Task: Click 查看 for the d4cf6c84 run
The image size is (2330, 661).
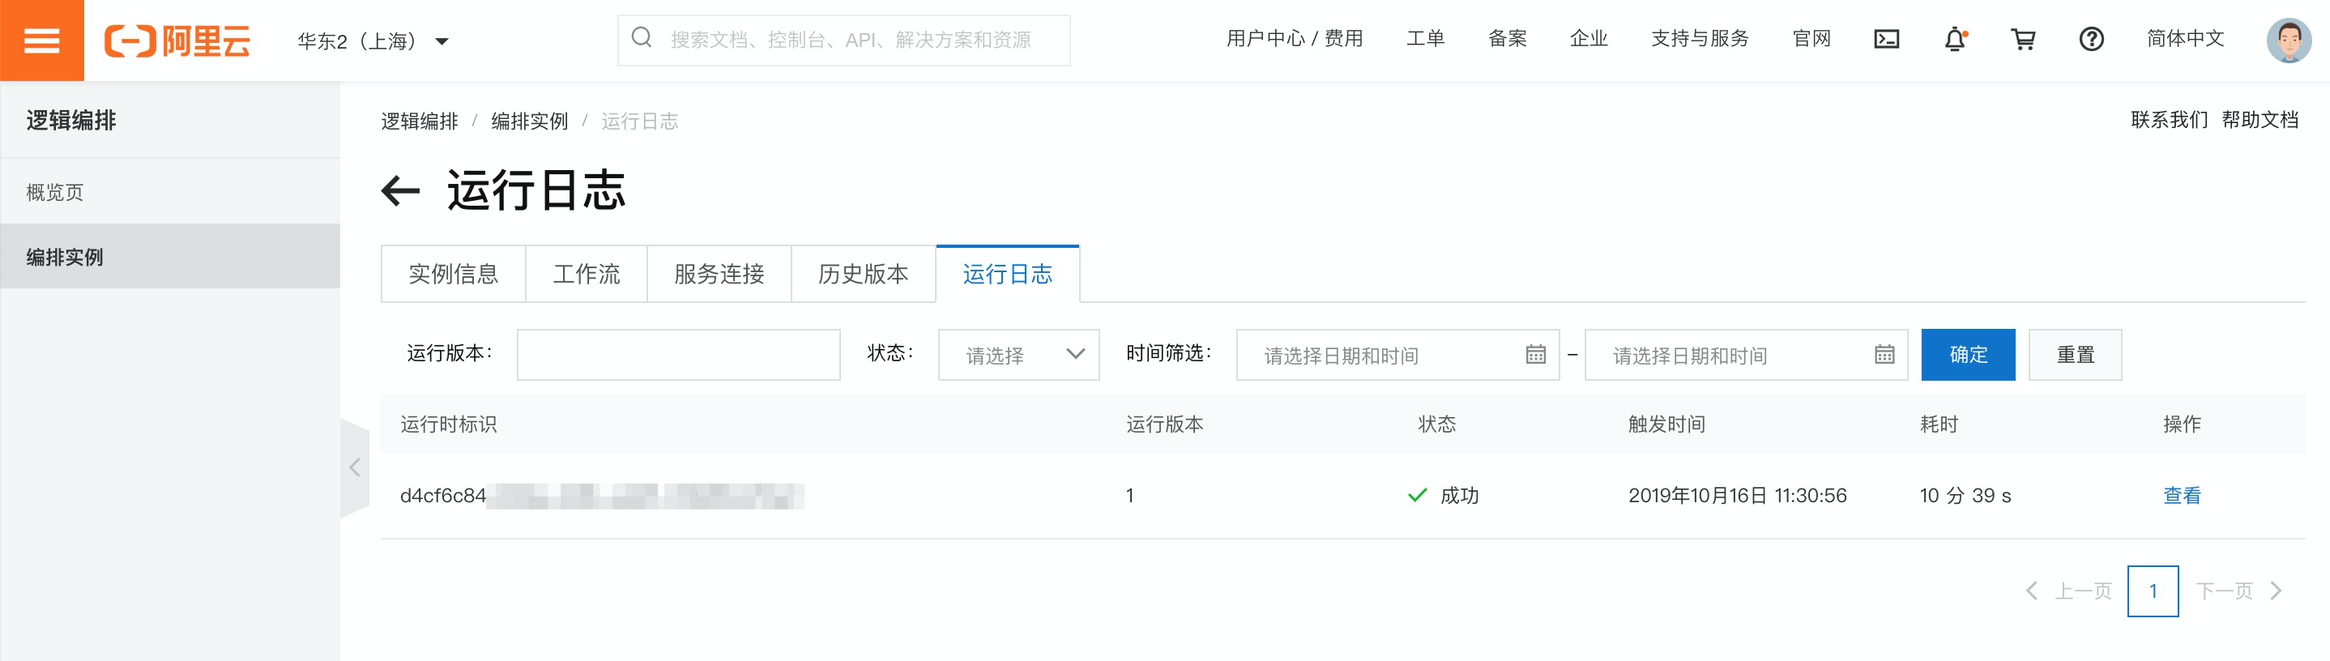Action: point(2182,496)
